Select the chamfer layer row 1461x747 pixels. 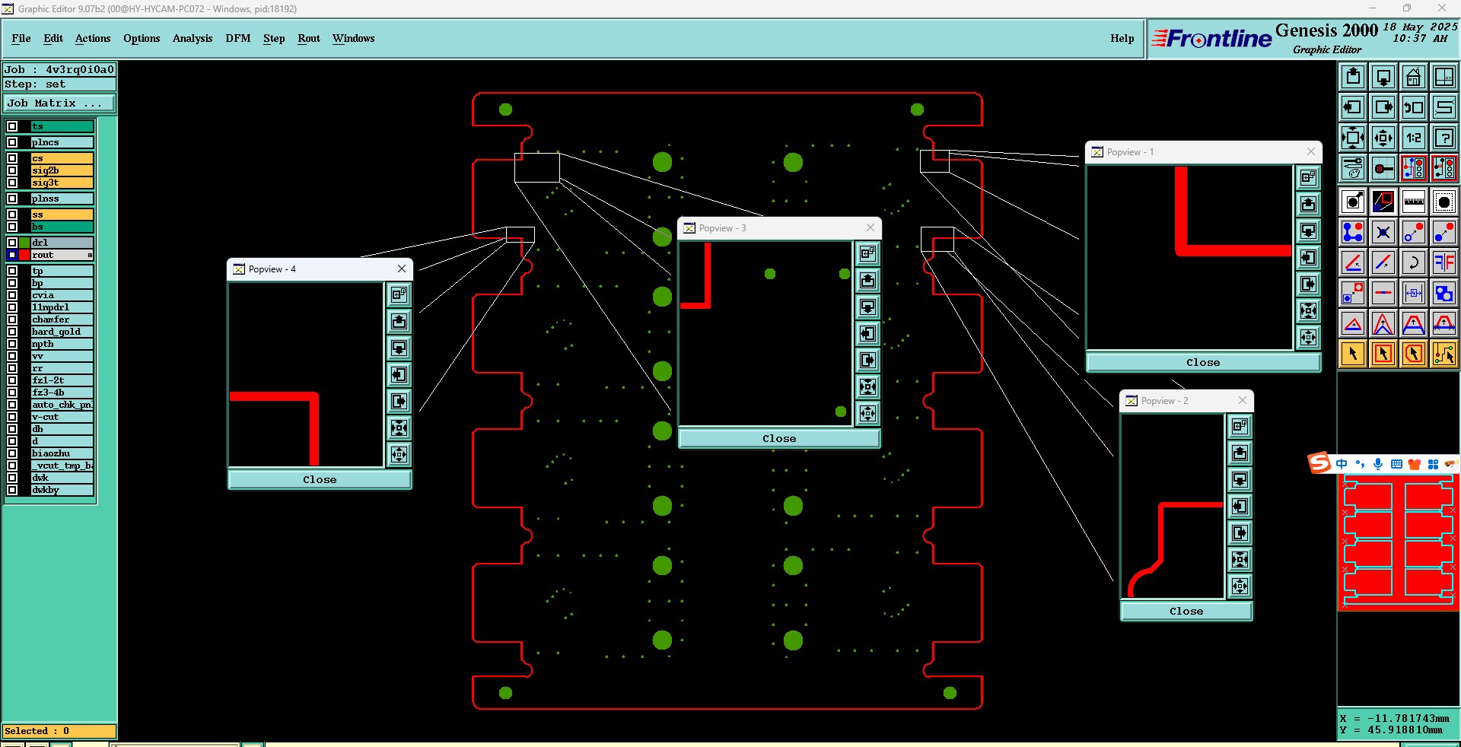click(62, 319)
